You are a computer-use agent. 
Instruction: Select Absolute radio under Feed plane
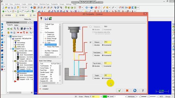[x=93, y=55]
